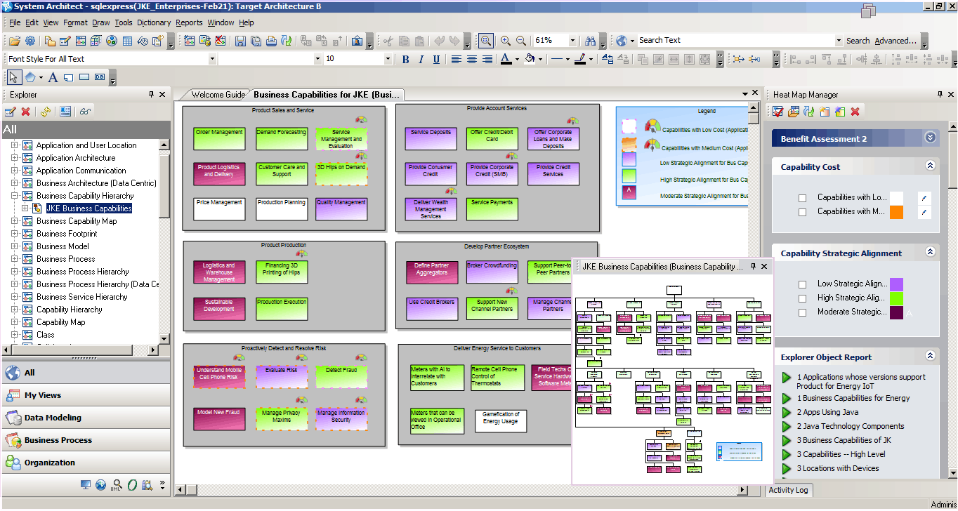Switch to the Welcome Guide tab
Screen dimensions: 958x511
(218, 95)
